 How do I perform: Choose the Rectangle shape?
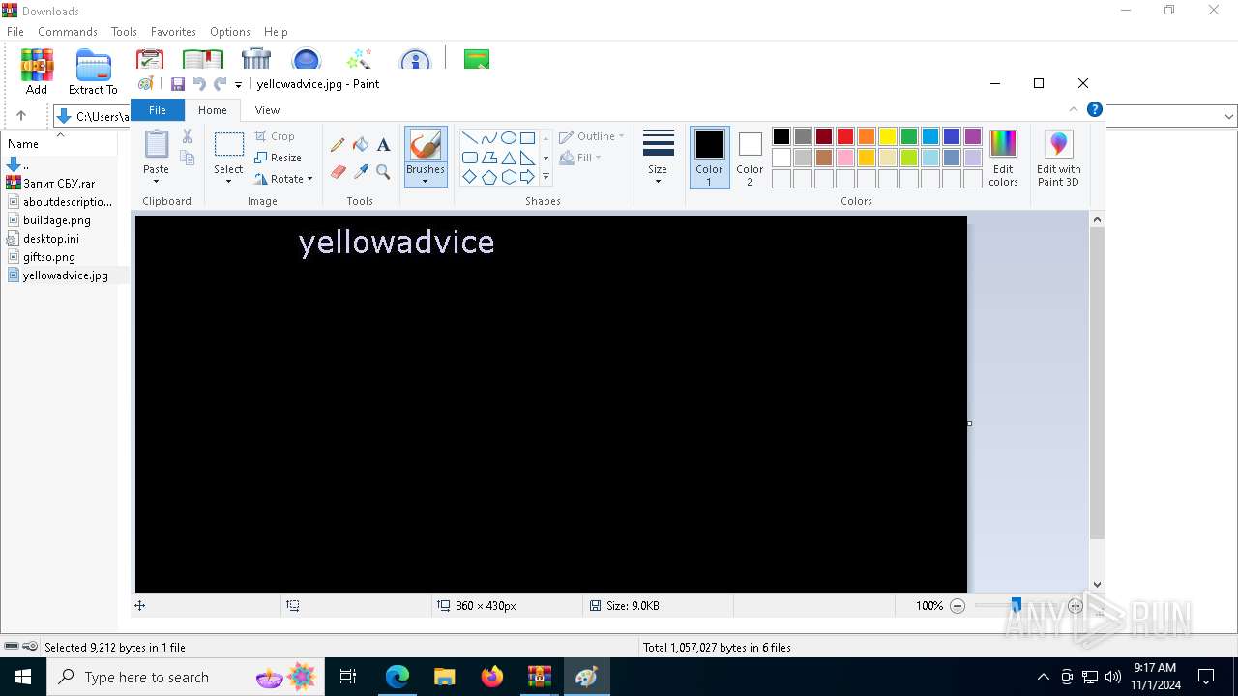527,137
